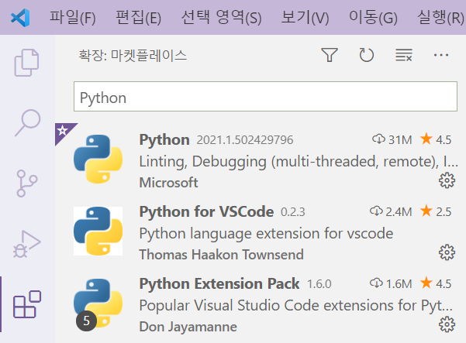Open the Source Control view
Screen dimensions: 466x343
point(26,183)
